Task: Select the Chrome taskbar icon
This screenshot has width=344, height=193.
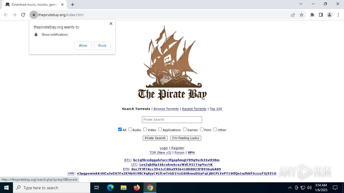Action: [x=150, y=188]
